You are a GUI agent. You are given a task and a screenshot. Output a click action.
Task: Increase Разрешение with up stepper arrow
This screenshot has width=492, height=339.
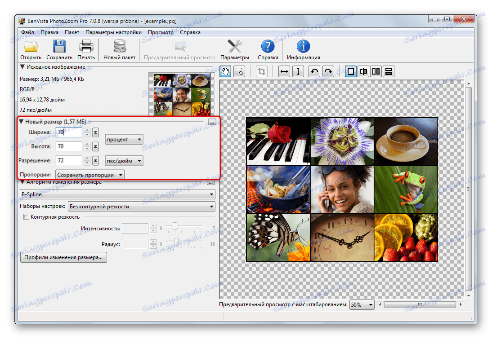87,158
